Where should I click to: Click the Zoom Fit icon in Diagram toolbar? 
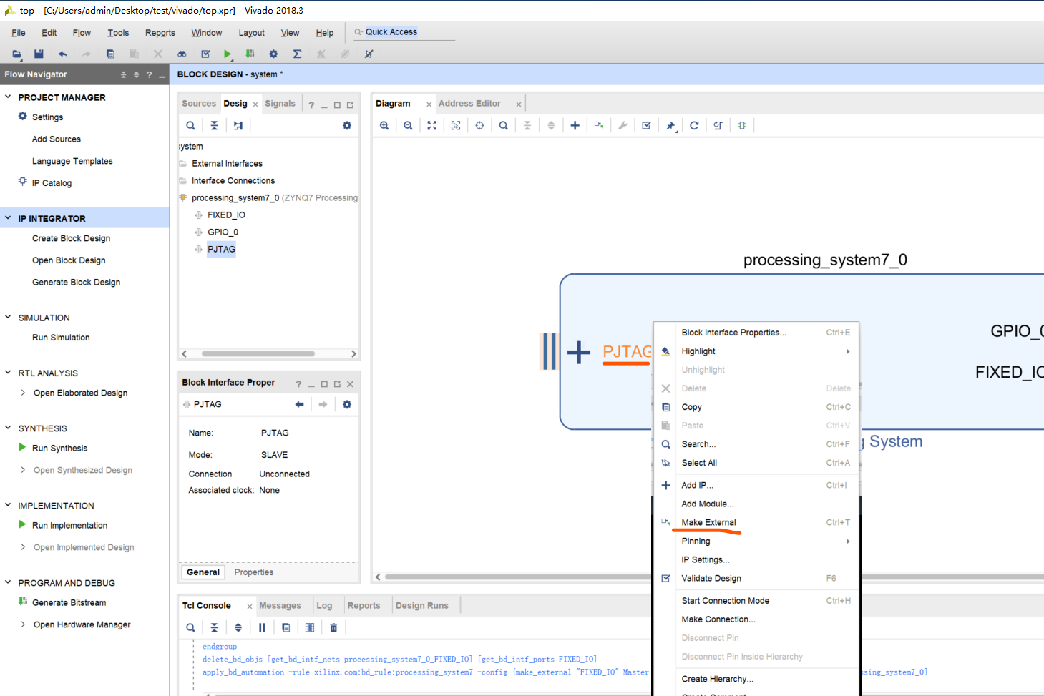click(432, 125)
